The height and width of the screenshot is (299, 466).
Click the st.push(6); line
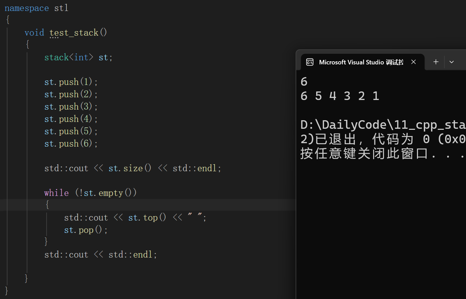click(71, 144)
